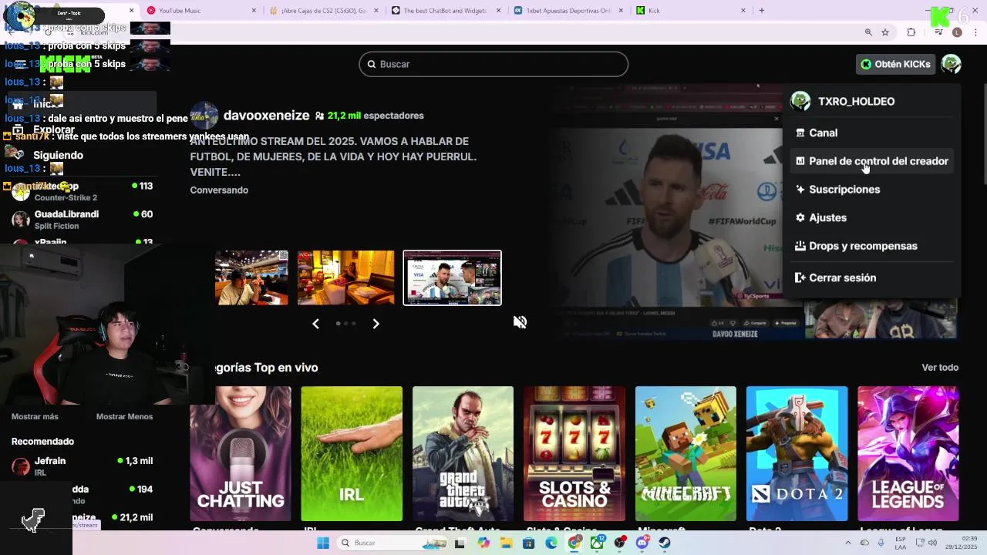Focus the Buscar search field

click(x=493, y=64)
